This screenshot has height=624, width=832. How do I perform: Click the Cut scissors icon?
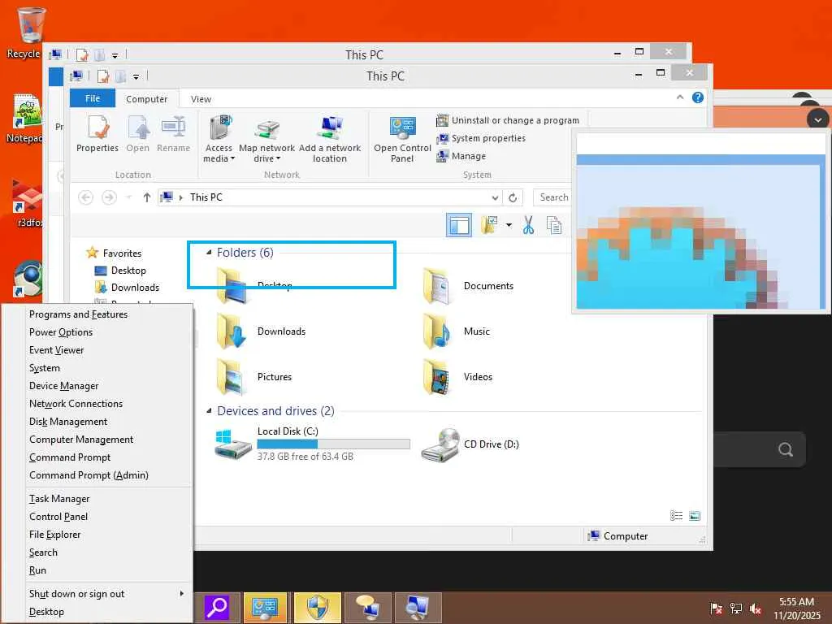click(528, 226)
